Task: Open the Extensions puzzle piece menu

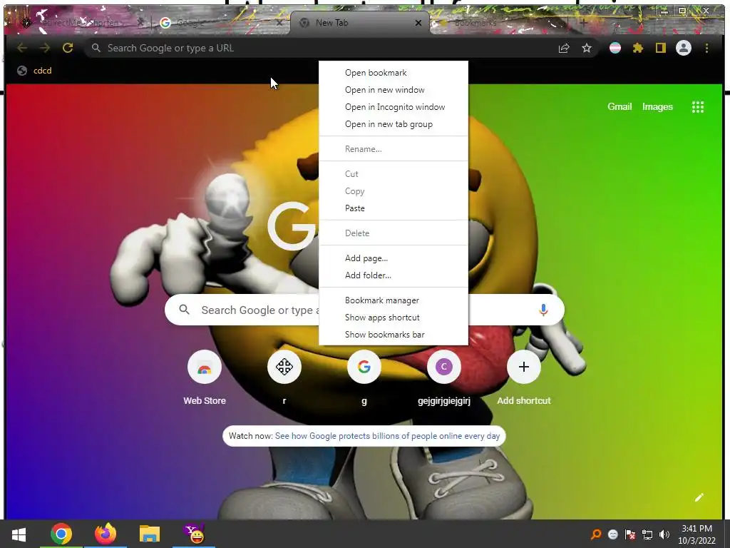Action: [x=638, y=48]
